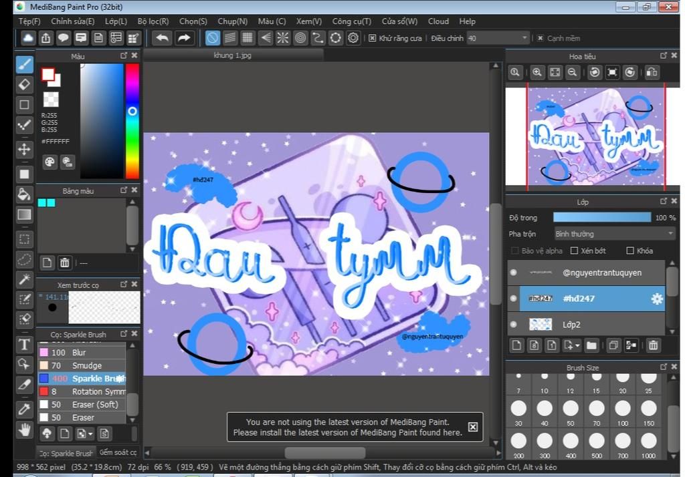Select the Hand tool

click(25, 430)
